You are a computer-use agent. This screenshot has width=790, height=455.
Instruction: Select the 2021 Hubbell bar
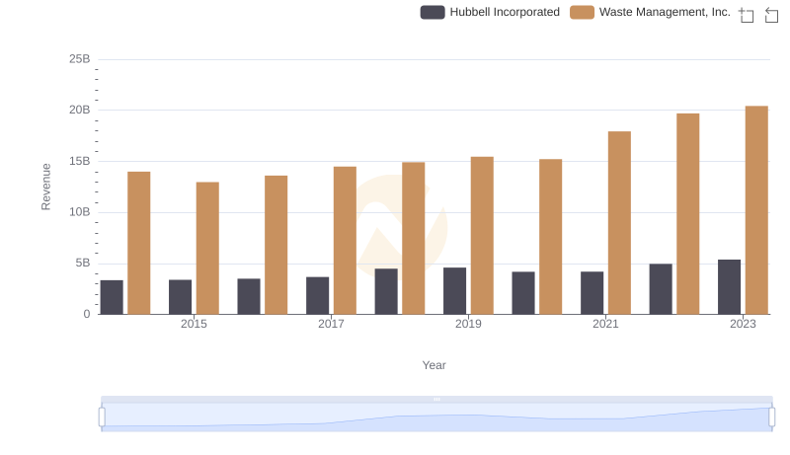592,293
